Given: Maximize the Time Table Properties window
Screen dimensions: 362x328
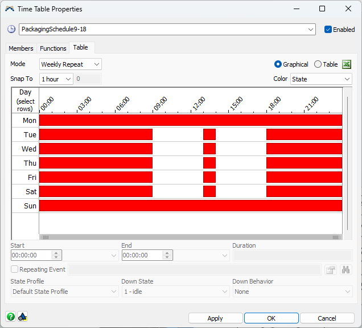Looking at the screenshot, I should [x=322, y=9].
